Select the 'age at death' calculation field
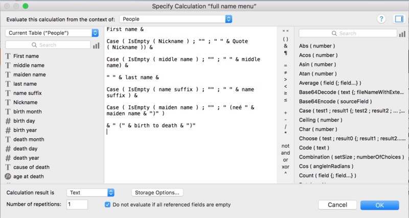 click(x=29, y=176)
